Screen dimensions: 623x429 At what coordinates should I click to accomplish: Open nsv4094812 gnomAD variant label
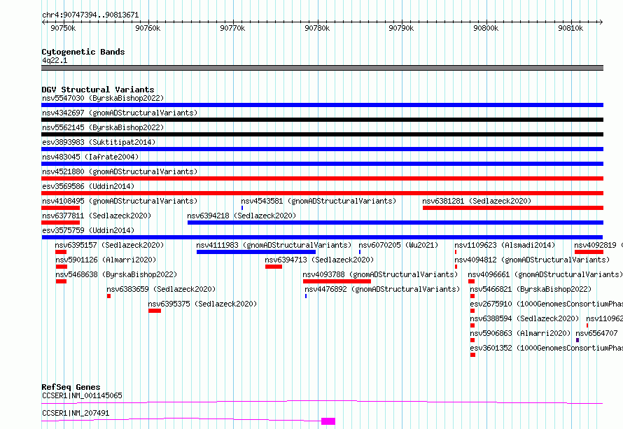pos(532,260)
